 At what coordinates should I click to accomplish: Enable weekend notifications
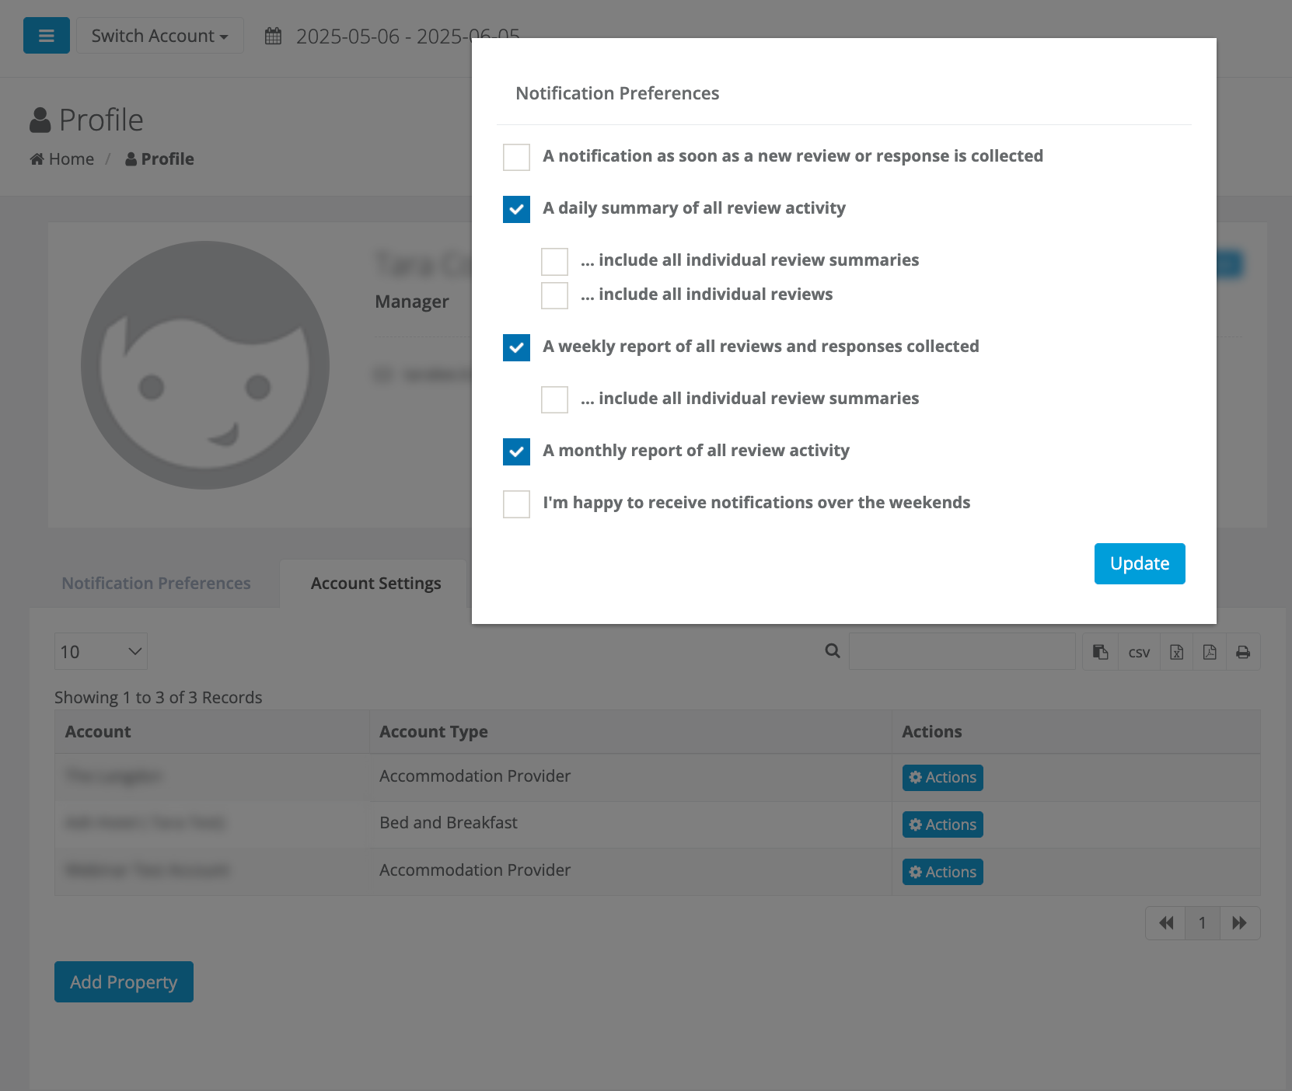pos(516,504)
